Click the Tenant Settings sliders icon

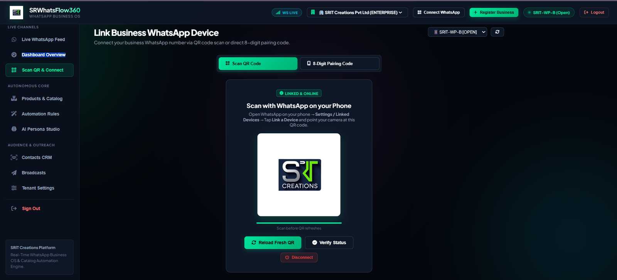click(14, 188)
